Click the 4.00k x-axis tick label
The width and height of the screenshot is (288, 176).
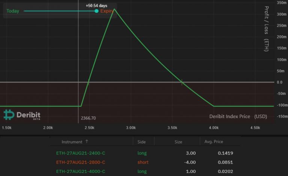[x=214, y=128]
